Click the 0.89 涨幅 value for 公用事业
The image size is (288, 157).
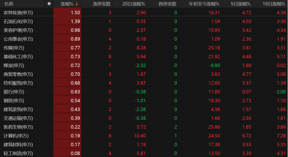[x=75, y=39]
